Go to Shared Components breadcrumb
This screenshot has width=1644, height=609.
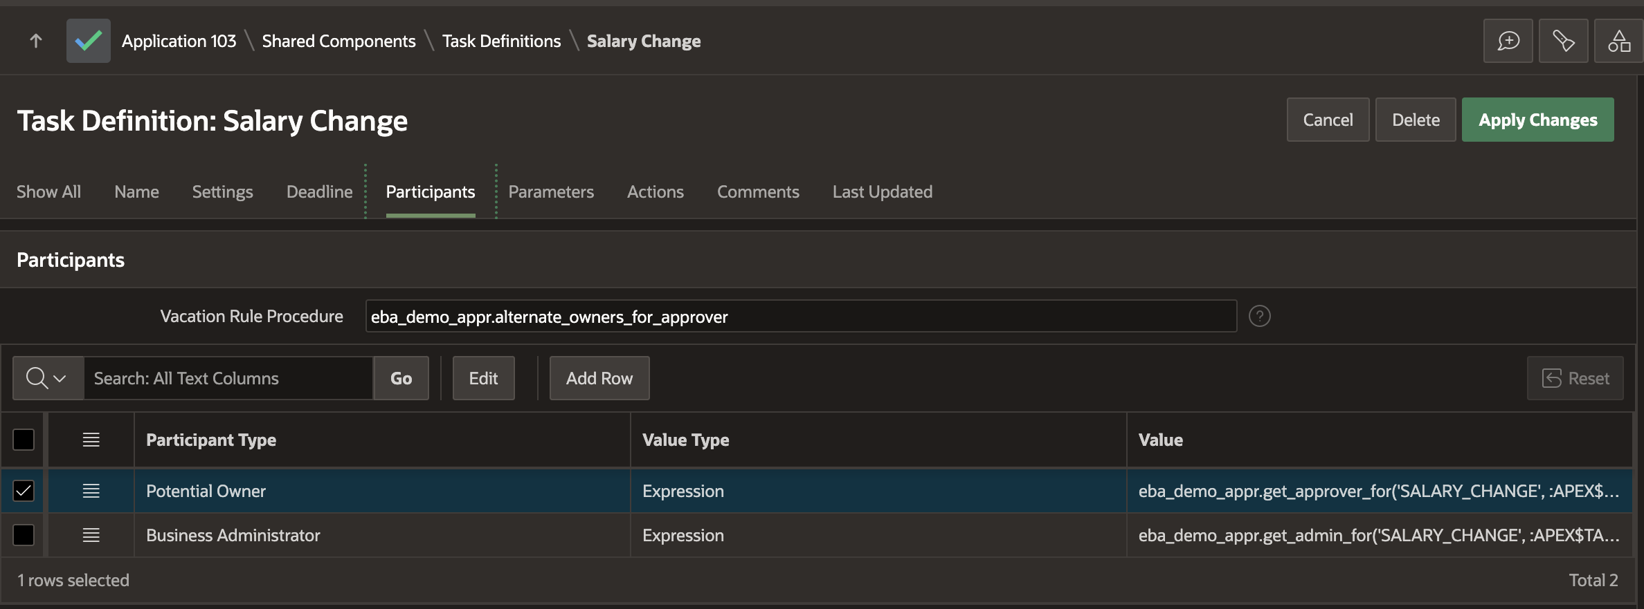coord(338,41)
